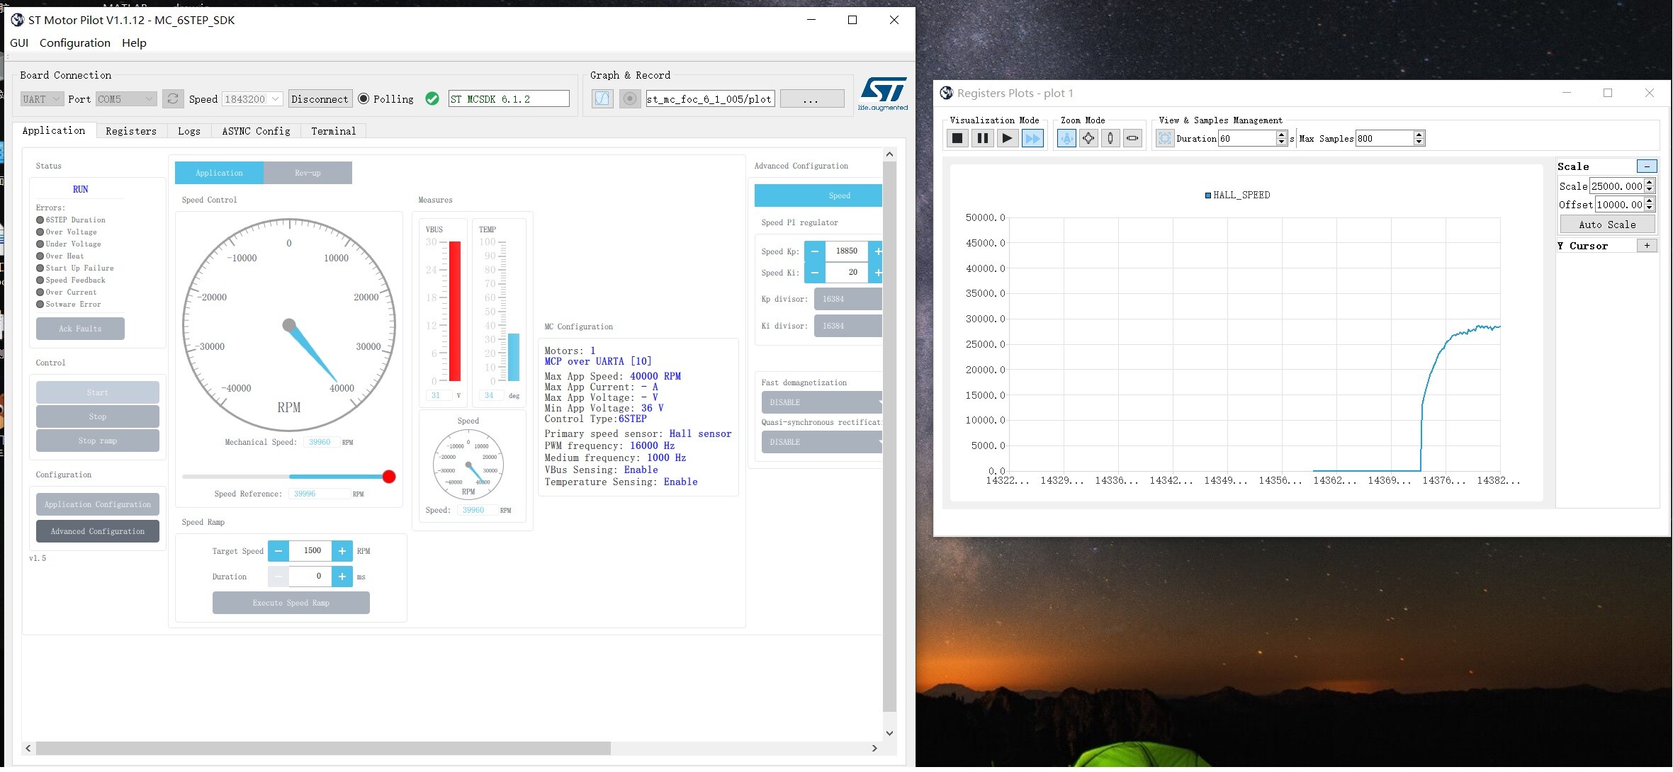Click the Registers Plots window title icon
Screen dimensions: 1673x772
coord(946,93)
